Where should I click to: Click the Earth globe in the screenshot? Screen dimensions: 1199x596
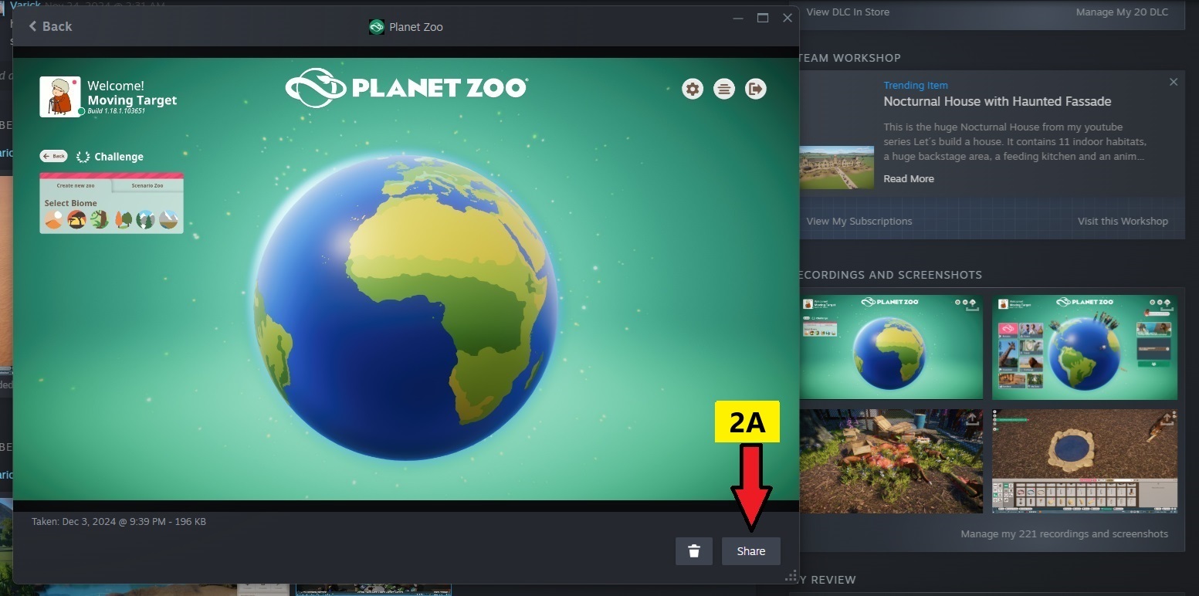coord(406,308)
